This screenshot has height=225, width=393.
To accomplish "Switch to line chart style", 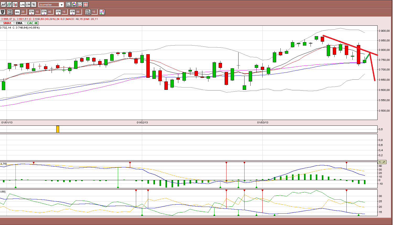I will [3, 4].
